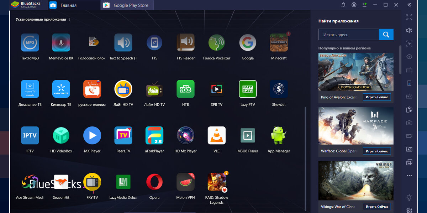
Task: Launch RAID: Shadow Legends game
Action: (x=217, y=182)
